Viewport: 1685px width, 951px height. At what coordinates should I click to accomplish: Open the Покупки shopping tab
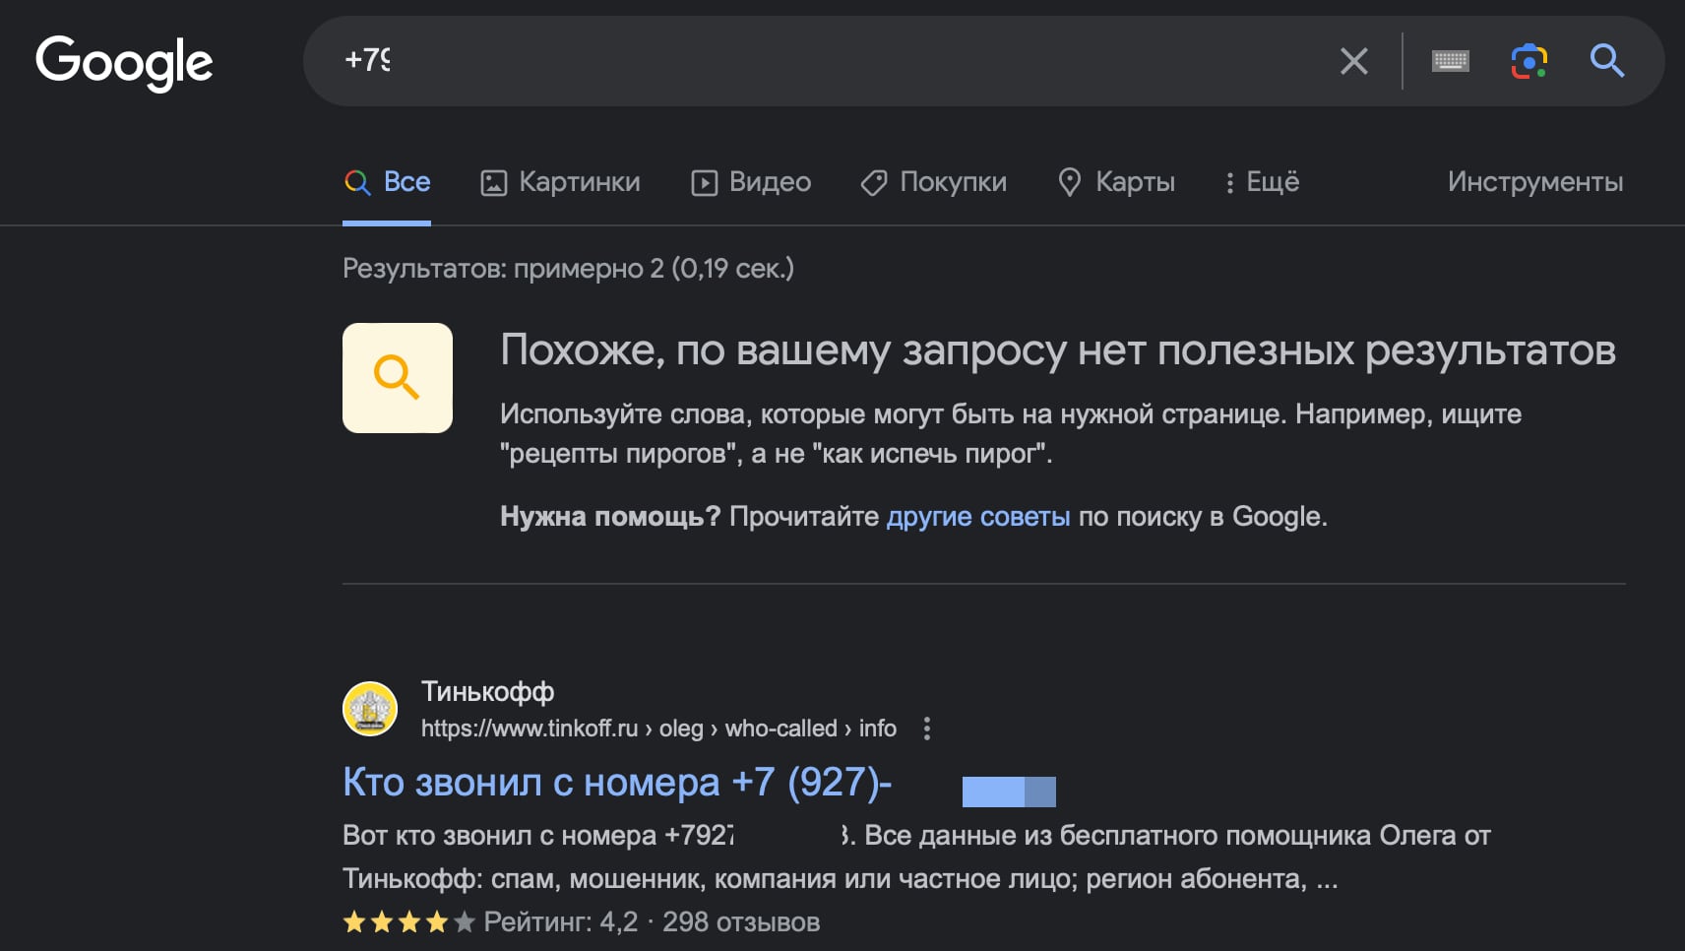point(933,182)
